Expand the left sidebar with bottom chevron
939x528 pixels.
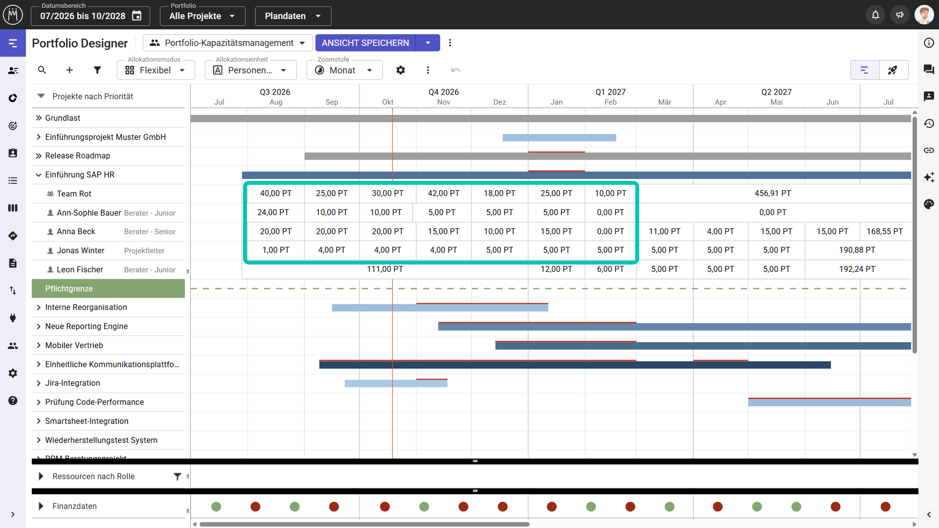pos(13,514)
